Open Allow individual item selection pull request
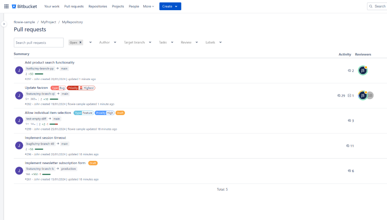The width and height of the screenshot is (387, 220). pos(48,113)
